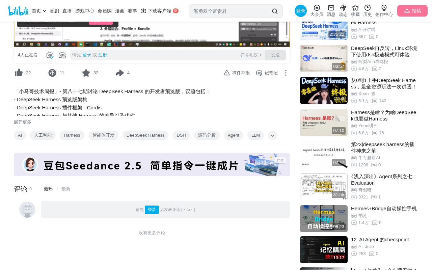Click the round 登录 avatar button
Screen dimensions: 432x270
pos(301,11)
